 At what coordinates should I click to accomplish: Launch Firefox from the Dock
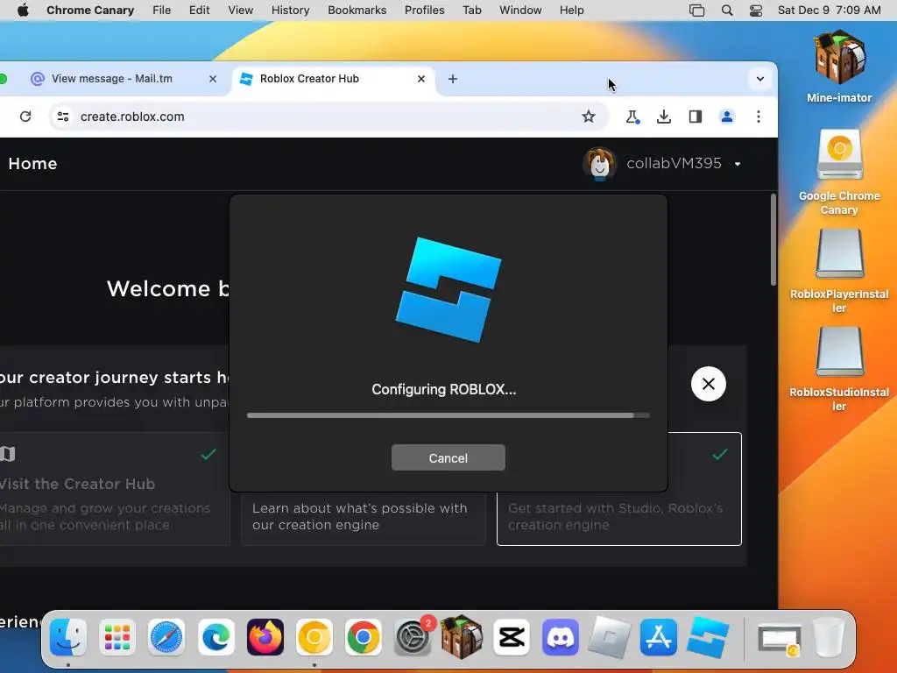[265, 637]
